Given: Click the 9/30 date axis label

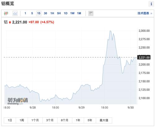Looking at the screenshot, I should 131,107.
